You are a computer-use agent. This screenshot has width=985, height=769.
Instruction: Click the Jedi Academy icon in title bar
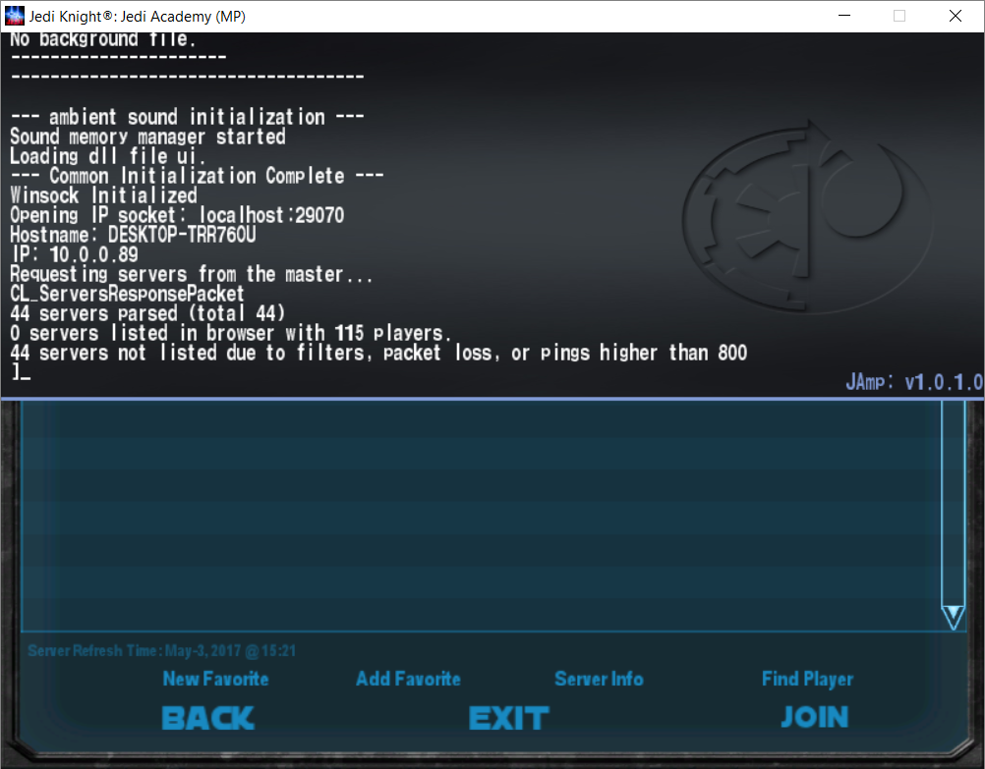(16, 16)
